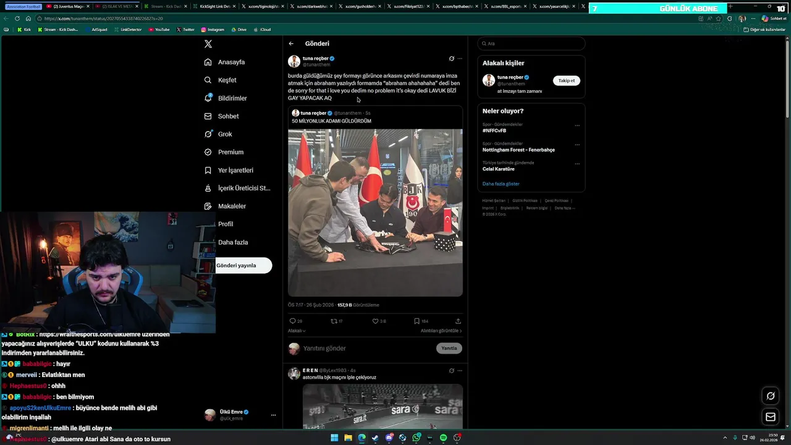Open tuna reçber's avatar on the main post

click(x=294, y=61)
